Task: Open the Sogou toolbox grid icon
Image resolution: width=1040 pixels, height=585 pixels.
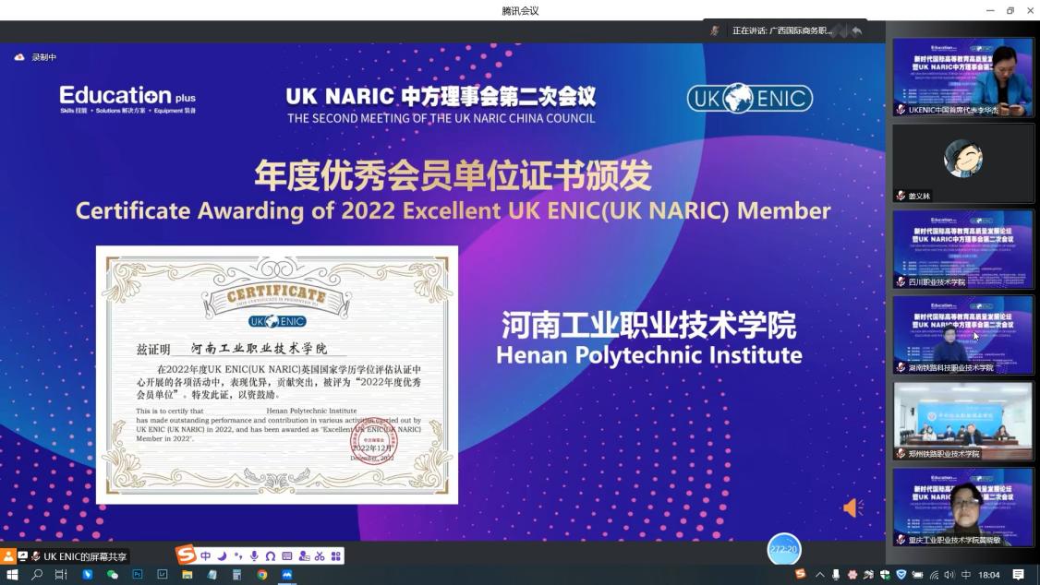Action: pyautogui.click(x=336, y=556)
